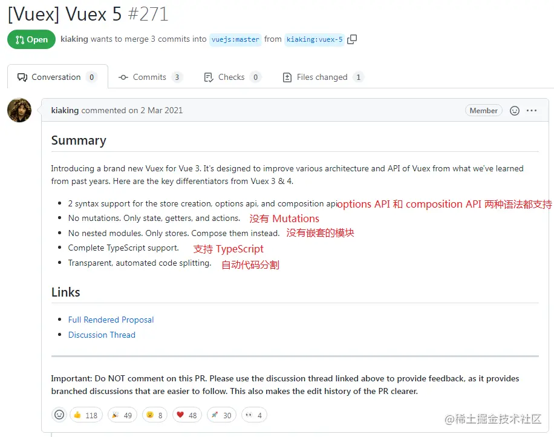Viewport: 554px width, 437px height.
Task: Open the Files changed tab
Action: click(x=323, y=77)
